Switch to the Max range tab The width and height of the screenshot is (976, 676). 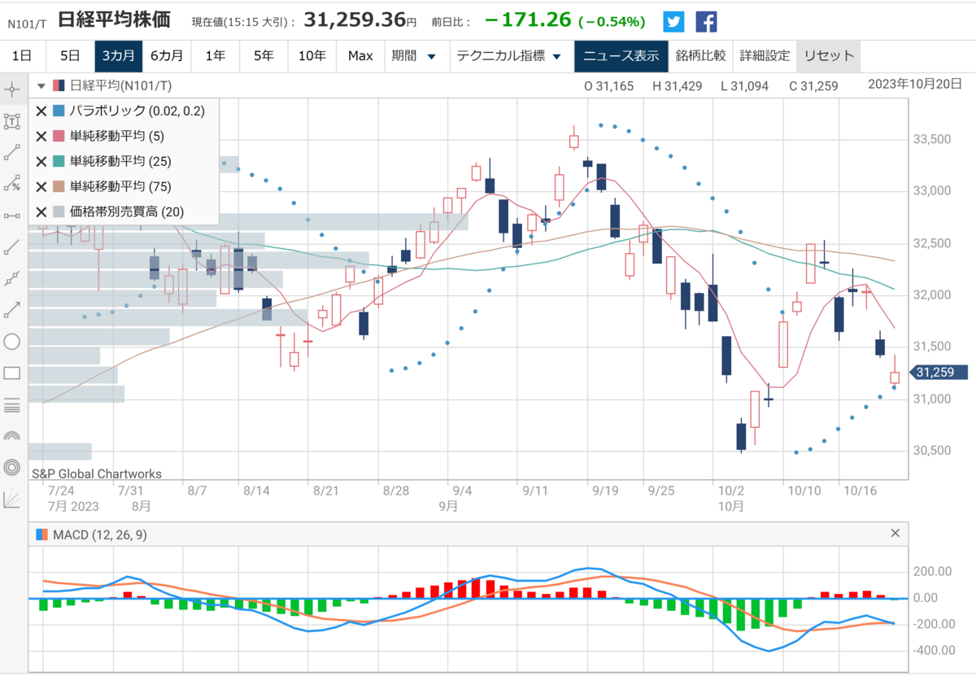tap(360, 56)
